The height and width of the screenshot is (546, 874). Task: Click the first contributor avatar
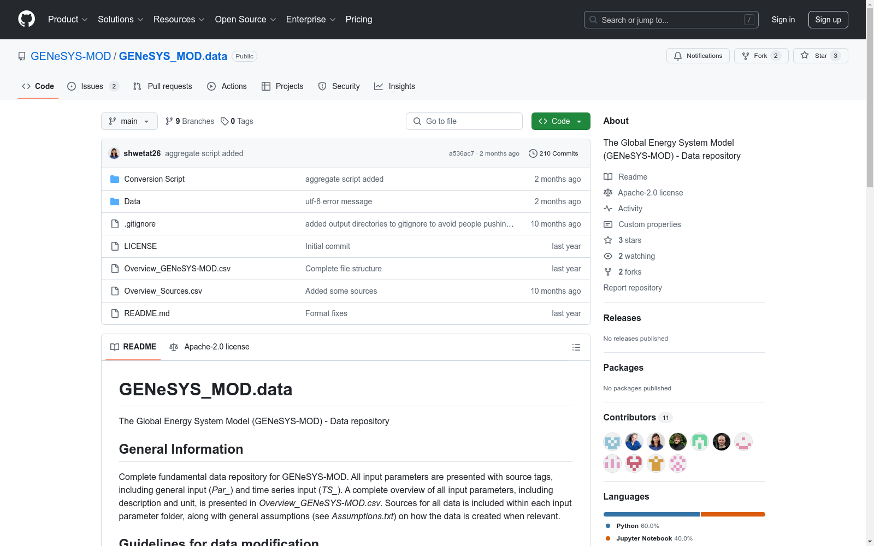tap(612, 442)
